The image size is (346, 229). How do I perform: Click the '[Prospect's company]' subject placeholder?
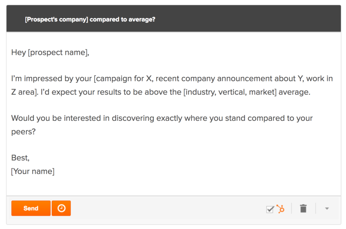(56, 19)
